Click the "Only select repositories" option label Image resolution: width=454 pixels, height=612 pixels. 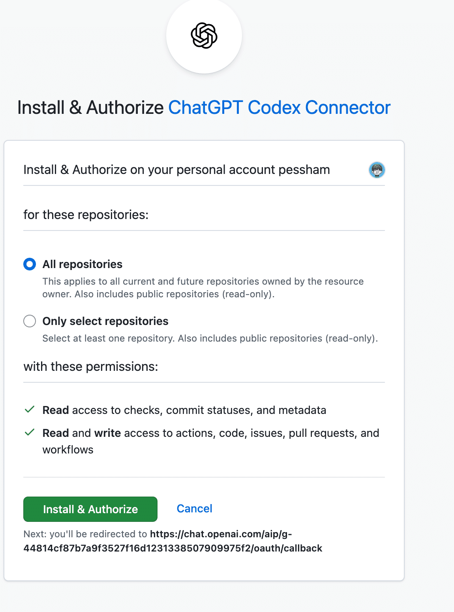click(105, 321)
